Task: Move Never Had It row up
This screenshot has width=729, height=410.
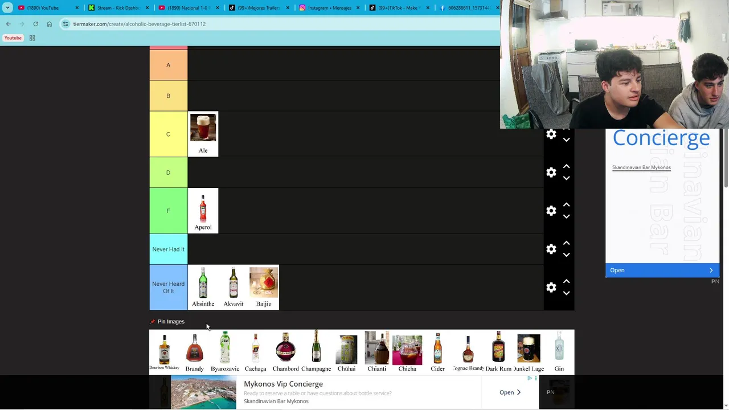Action: (x=566, y=243)
